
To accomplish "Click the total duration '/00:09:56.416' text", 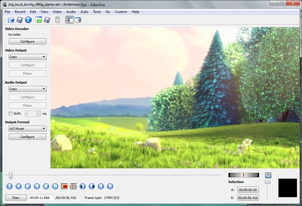I will pos(66,198).
